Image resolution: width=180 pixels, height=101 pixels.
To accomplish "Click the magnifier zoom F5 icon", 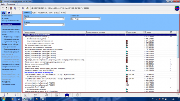I will coord(46,95).
